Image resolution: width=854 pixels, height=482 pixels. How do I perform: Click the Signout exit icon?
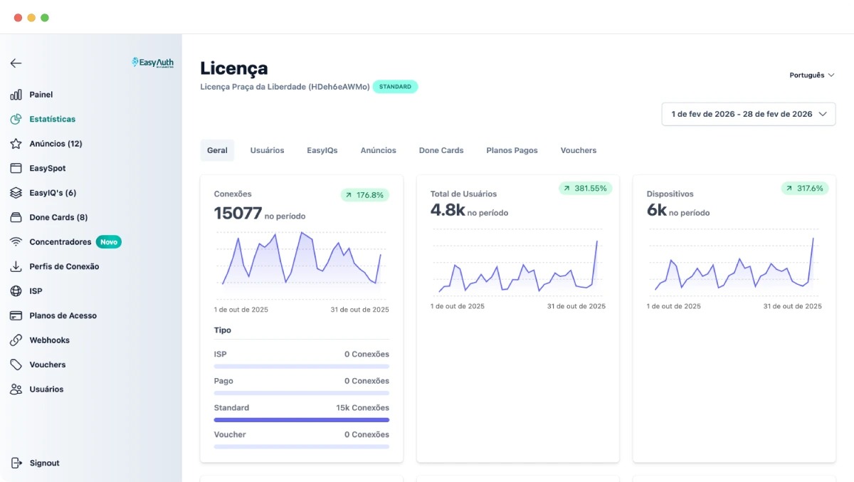point(16,463)
